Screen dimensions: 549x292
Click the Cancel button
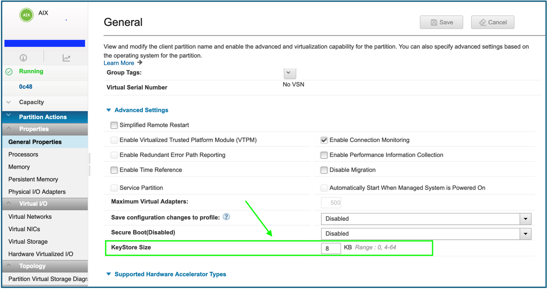coord(492,22)
